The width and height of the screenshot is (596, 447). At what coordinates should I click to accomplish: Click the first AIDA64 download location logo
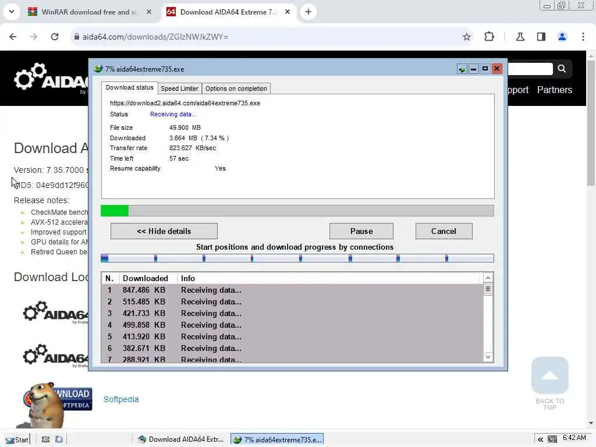click(55, 313)
